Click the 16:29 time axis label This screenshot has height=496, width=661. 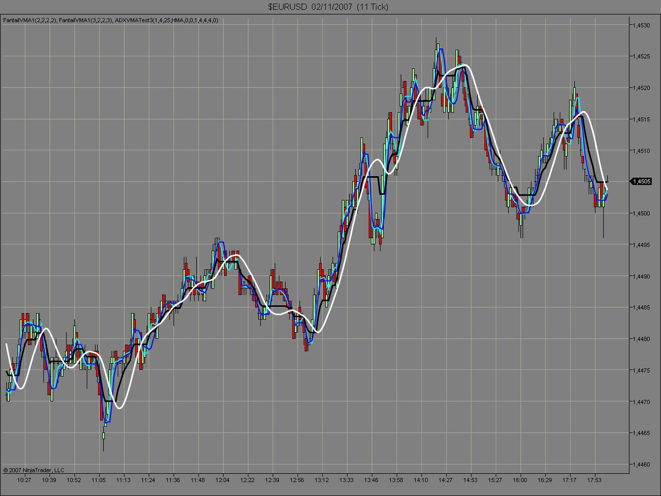click(545, 479)
